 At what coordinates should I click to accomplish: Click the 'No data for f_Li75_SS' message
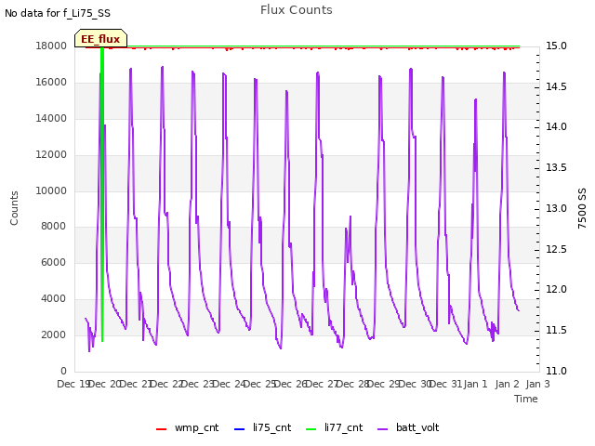pyautogui.click(x=58, y=13)
